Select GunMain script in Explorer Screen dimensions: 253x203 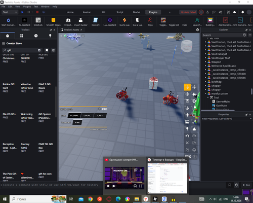coord(221,106)
